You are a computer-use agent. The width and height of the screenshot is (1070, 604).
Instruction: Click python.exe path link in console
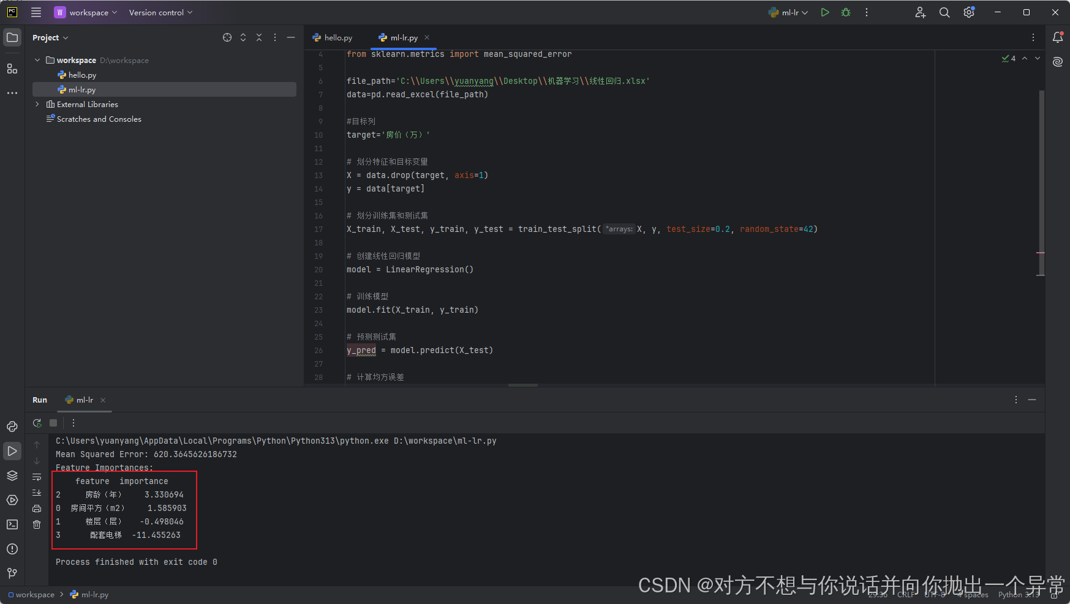pos(222,441)
